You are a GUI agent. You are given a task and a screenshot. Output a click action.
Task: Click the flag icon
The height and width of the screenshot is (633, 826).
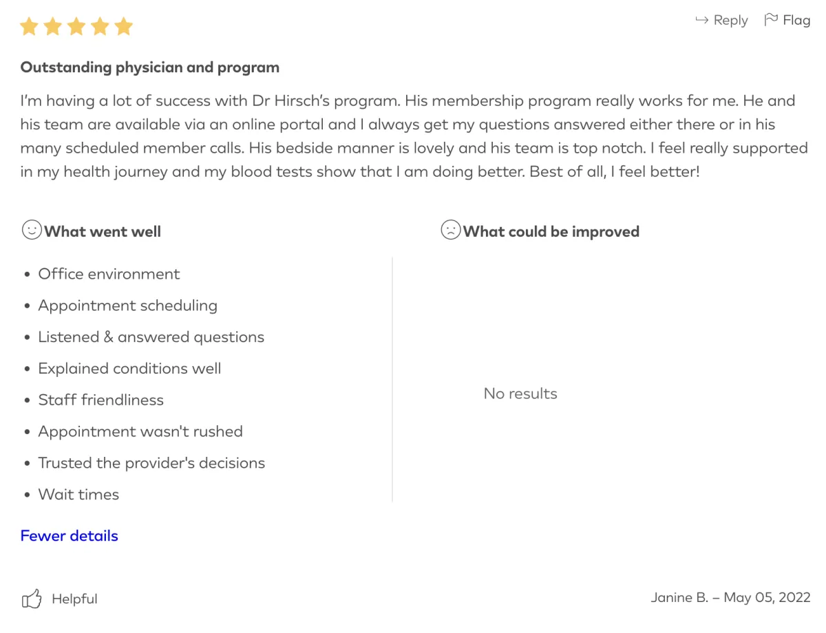click(x=771, y=20)
